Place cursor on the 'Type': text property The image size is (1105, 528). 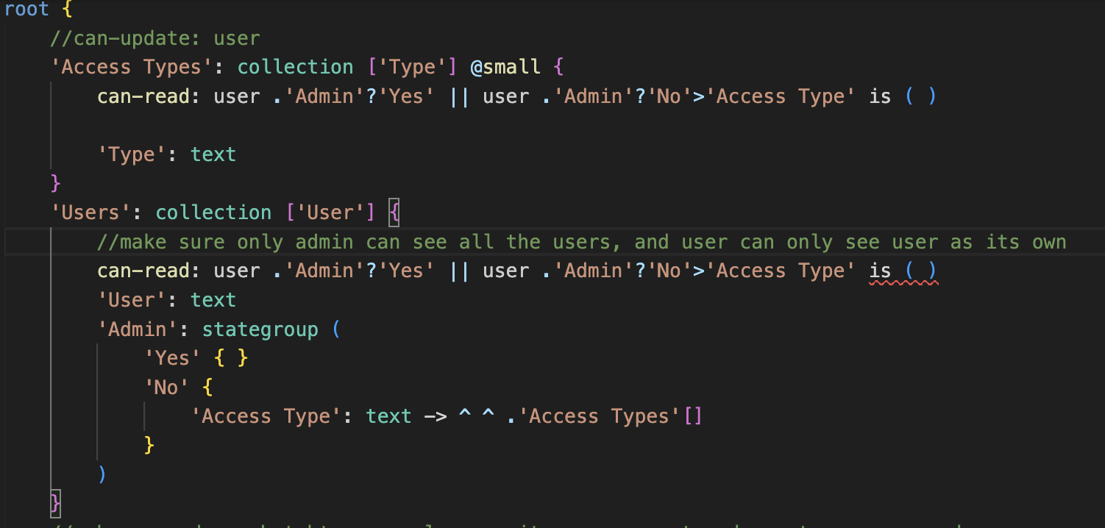[x=167, y=154]
